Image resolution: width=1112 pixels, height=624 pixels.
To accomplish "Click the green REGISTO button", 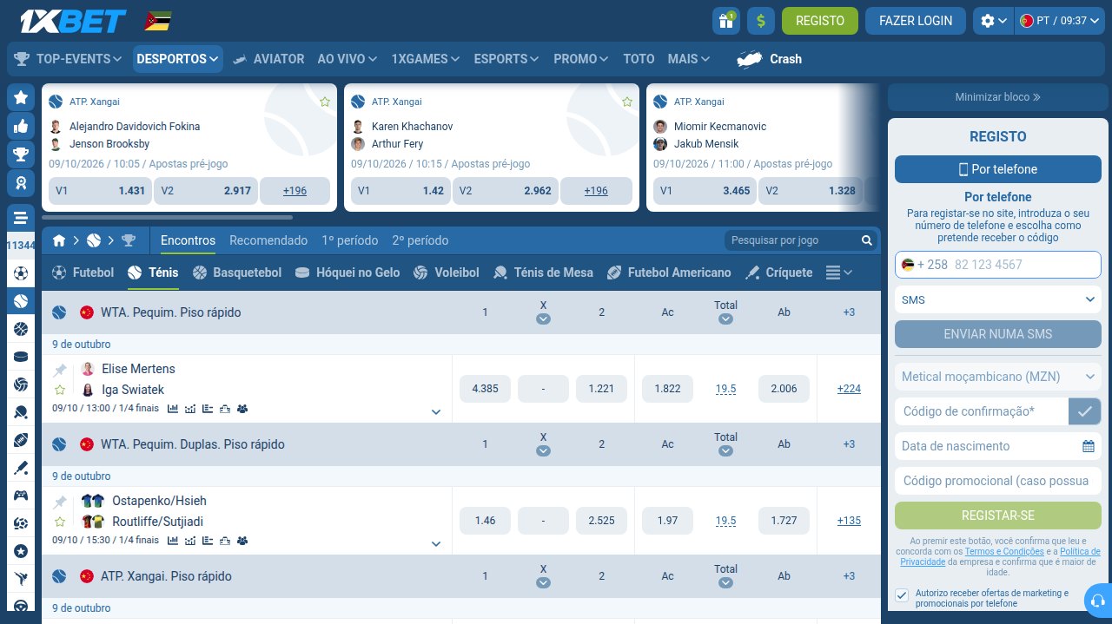I will pyautogui.click(x=820, y=21).
